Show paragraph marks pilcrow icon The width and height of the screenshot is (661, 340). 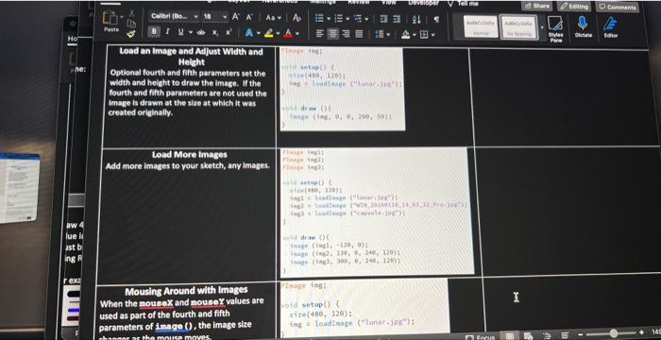point(436,20)
